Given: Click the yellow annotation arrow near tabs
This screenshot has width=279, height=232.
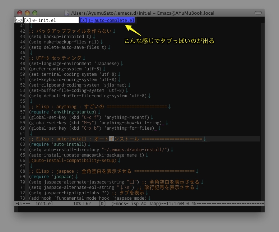Looking at the screenshot, I should (132, 29).
